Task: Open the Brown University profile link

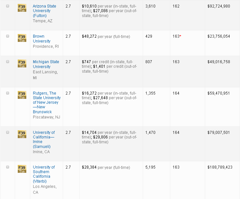Action: (41, 39)
